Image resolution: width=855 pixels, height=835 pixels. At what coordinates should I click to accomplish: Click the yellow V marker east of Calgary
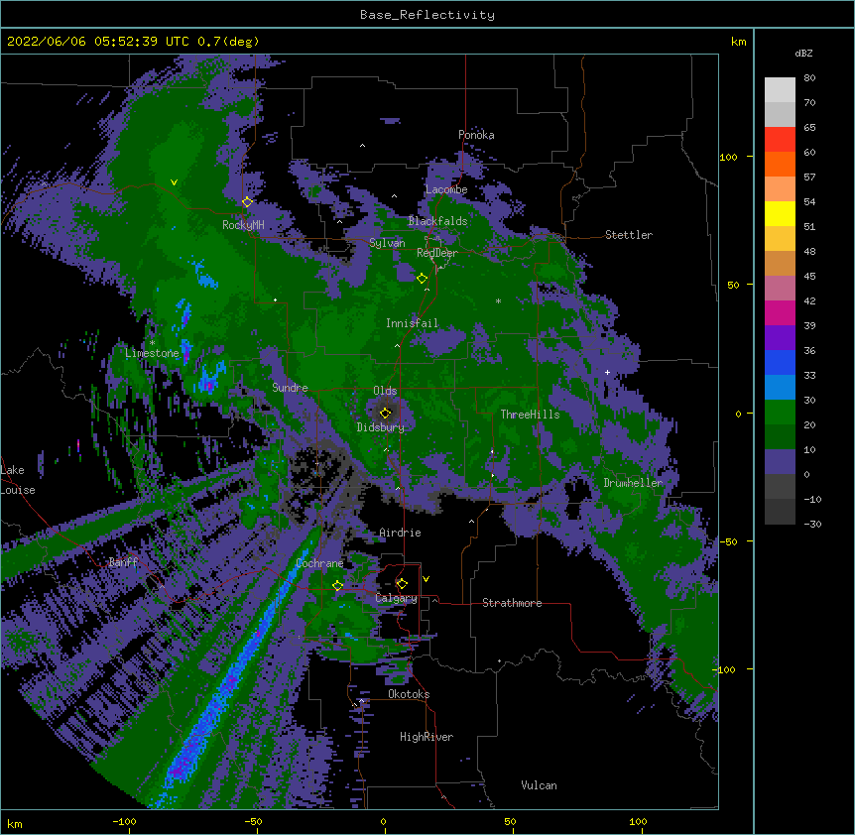point(426,579)
